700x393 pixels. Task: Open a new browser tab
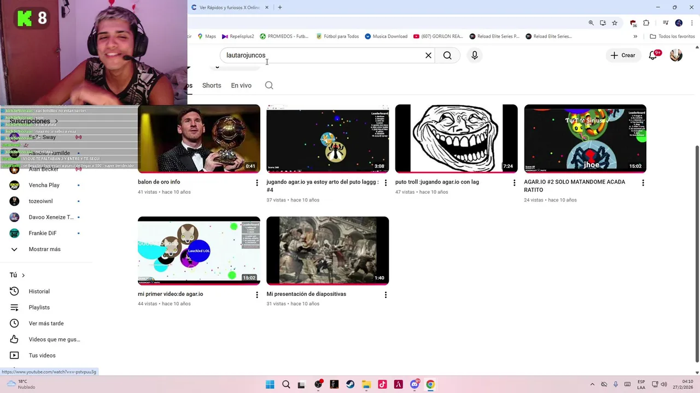[x=279, y=8]
